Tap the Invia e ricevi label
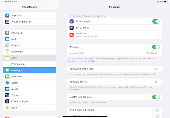This screenshot has width=170, height=118. [x=76, y=53]
